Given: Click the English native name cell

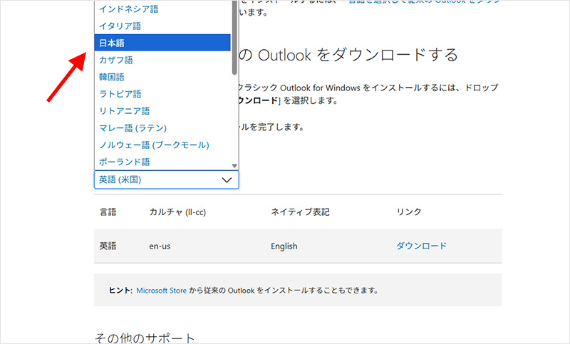Looking at the screenshot, I should [284, 246].
